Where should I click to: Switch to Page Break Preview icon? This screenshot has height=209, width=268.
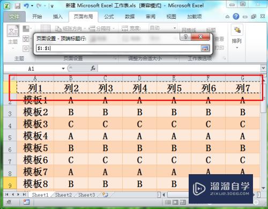[183, 202]
